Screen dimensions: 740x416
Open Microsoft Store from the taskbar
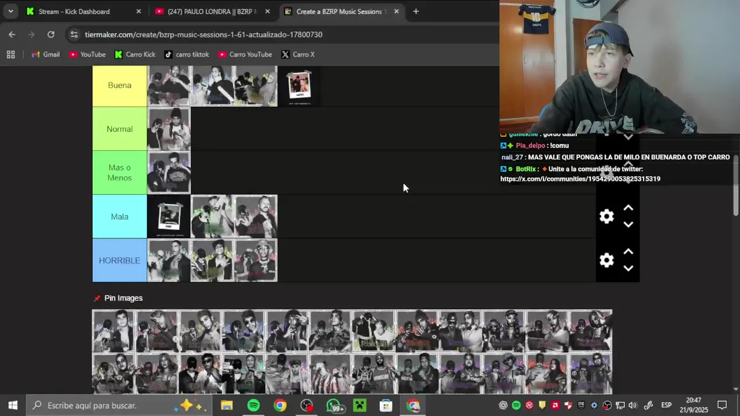[386, 406]
